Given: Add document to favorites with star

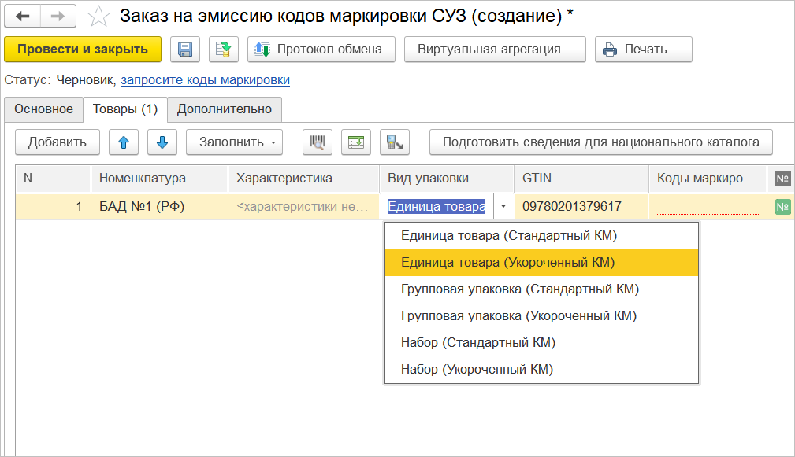Looking at the screenshot, I should (x=98, y=16).
